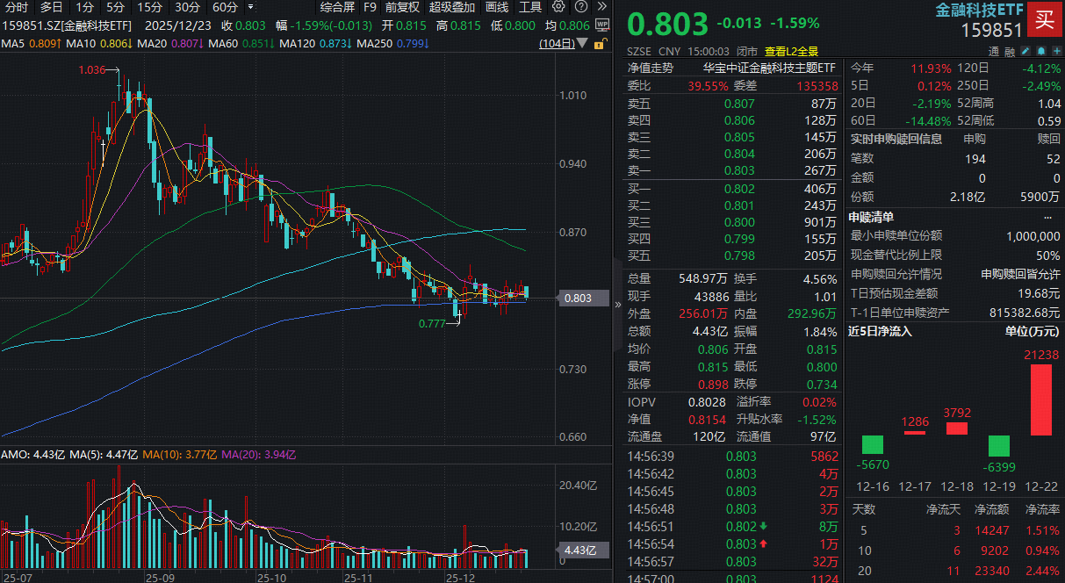Click the 12-22 net inflow bar
1065x583 pixels.
(x=1040, y=399)
